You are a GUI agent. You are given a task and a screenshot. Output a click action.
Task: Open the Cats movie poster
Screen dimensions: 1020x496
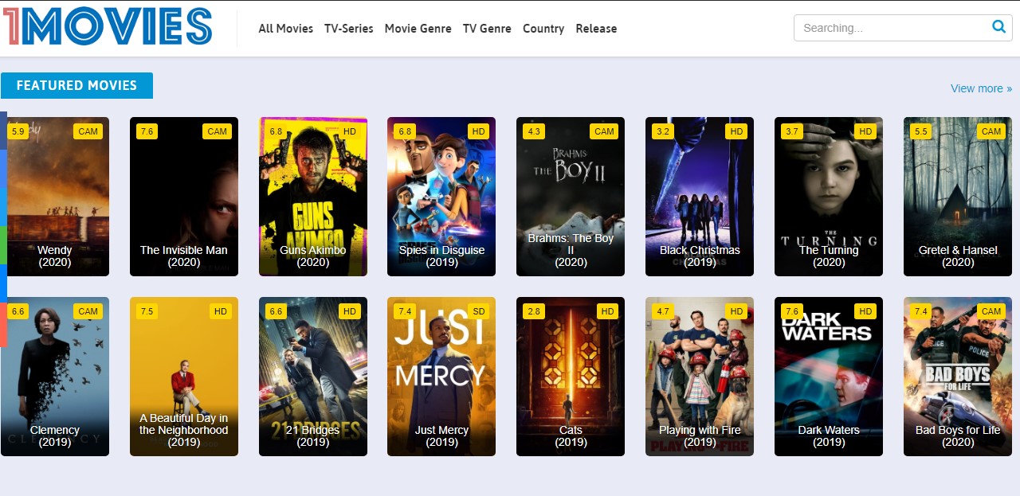pos(571,377)
